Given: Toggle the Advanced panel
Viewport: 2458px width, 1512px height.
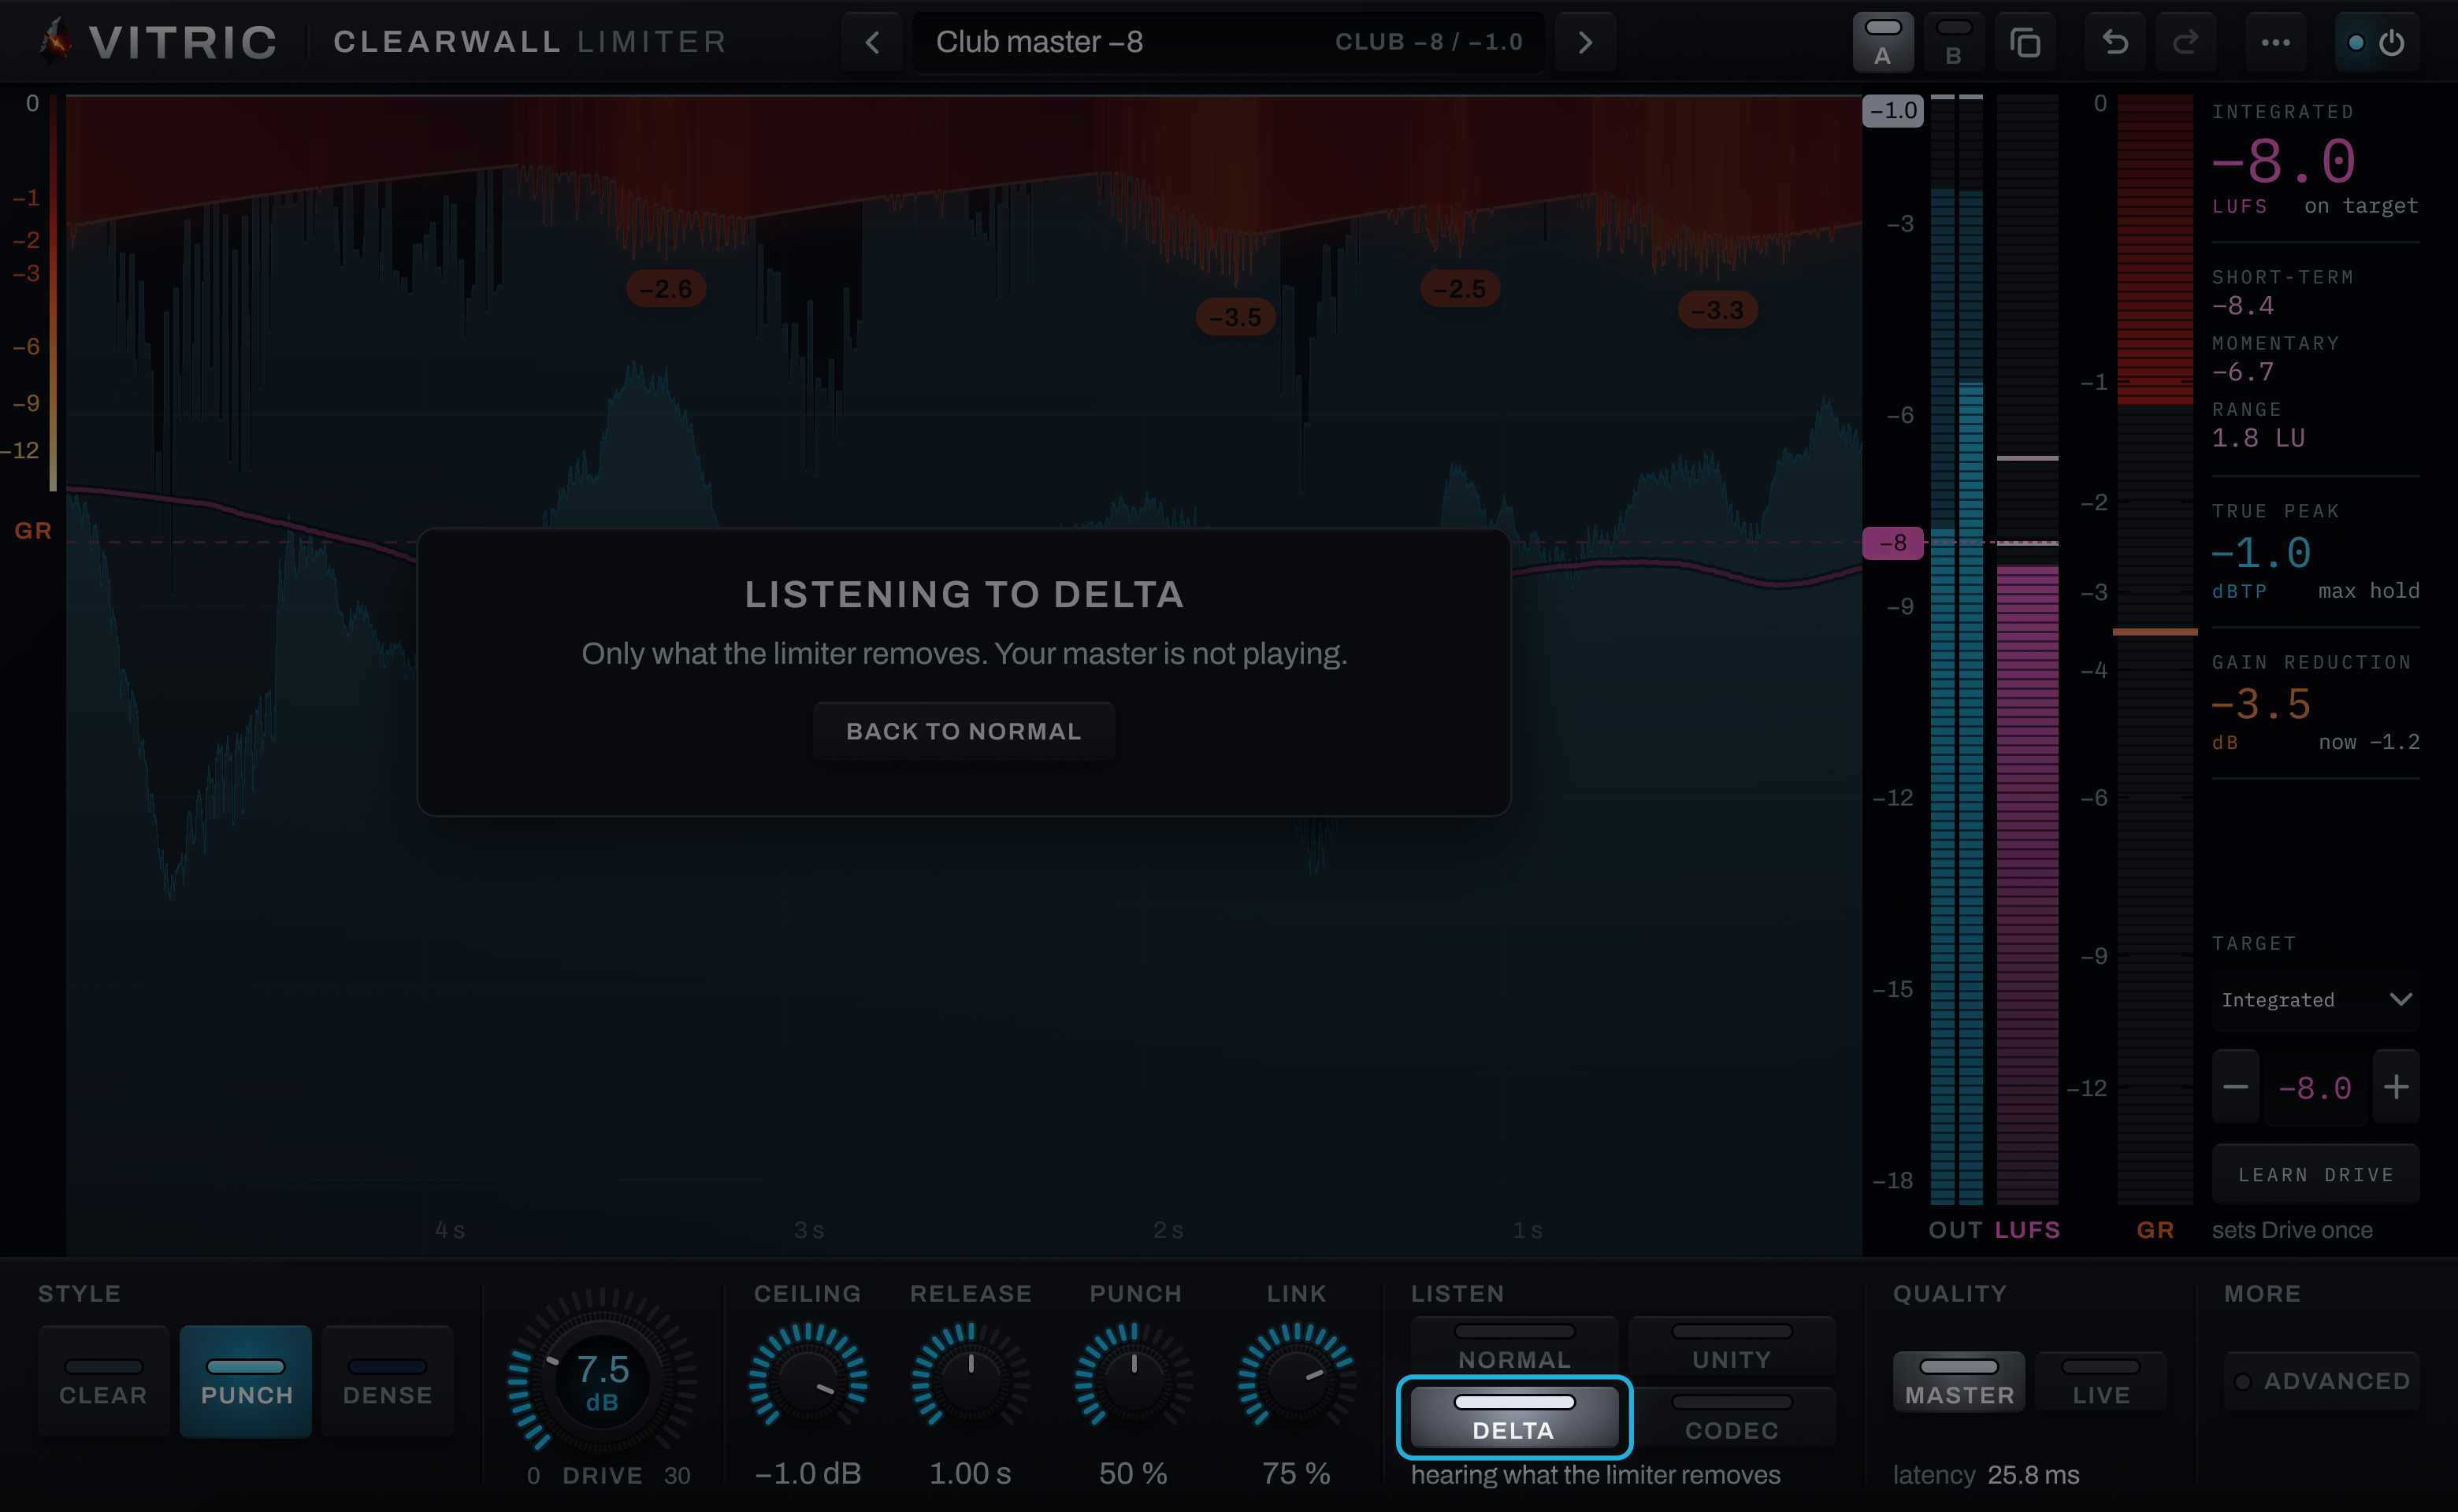Looking at the screenshot, I should 2321,1381.
